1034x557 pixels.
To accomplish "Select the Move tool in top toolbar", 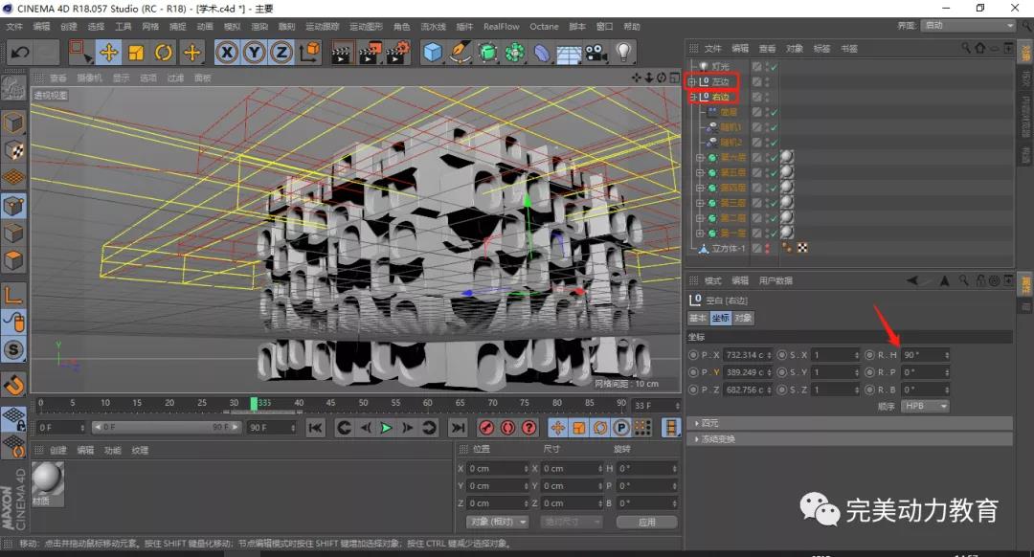I will [x=109, y=53].
